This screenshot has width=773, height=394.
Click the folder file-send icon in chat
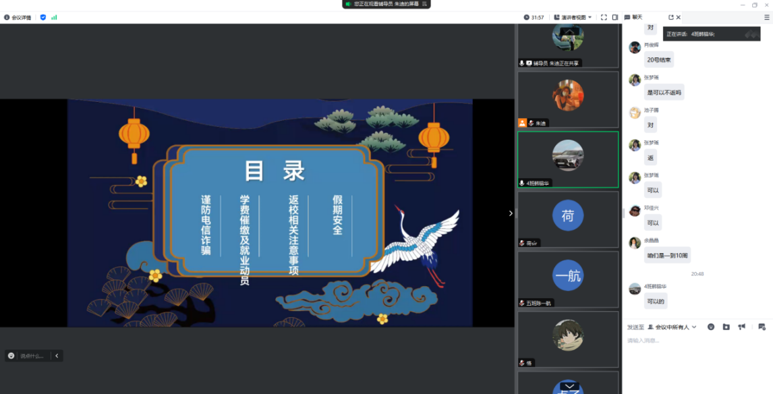[726, 327]
